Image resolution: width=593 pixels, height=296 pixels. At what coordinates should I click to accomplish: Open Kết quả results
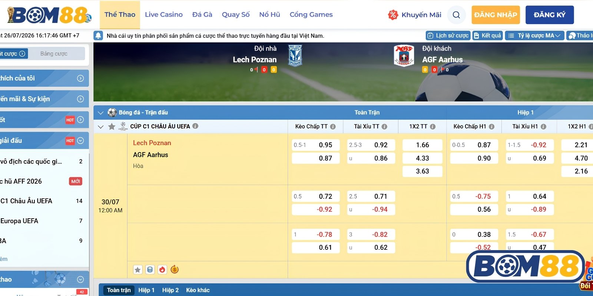pyautogui.click(x=488, y=36)
